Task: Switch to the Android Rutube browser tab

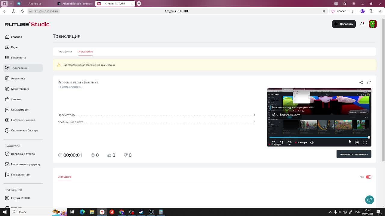Action: click(75, 4)
